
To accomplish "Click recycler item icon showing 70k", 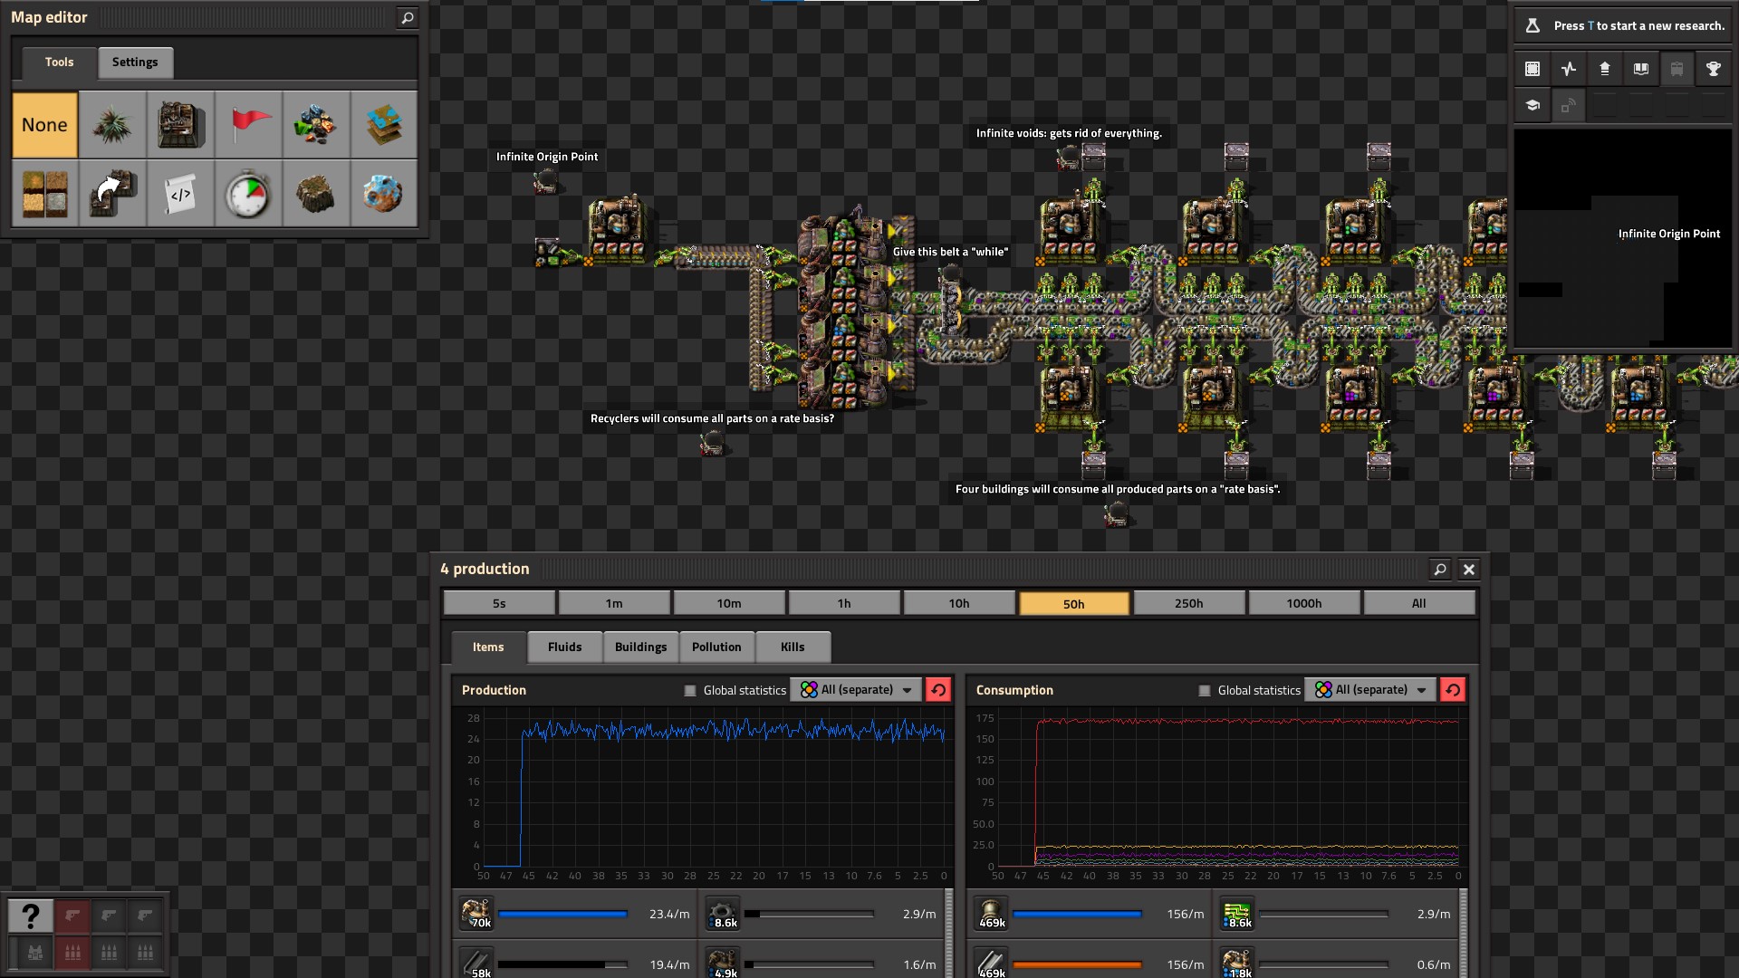I will tap(476, 914).
